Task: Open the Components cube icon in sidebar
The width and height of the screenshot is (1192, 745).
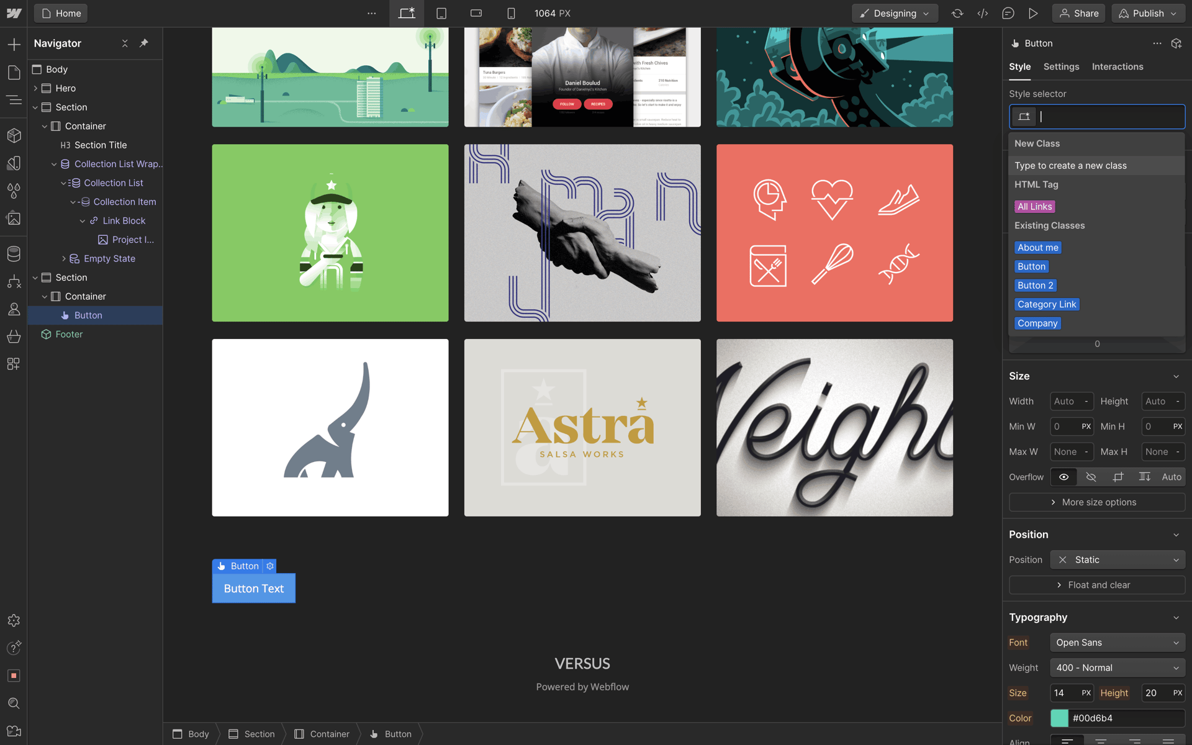Action: pyautogui.click(x=14, y=135)
